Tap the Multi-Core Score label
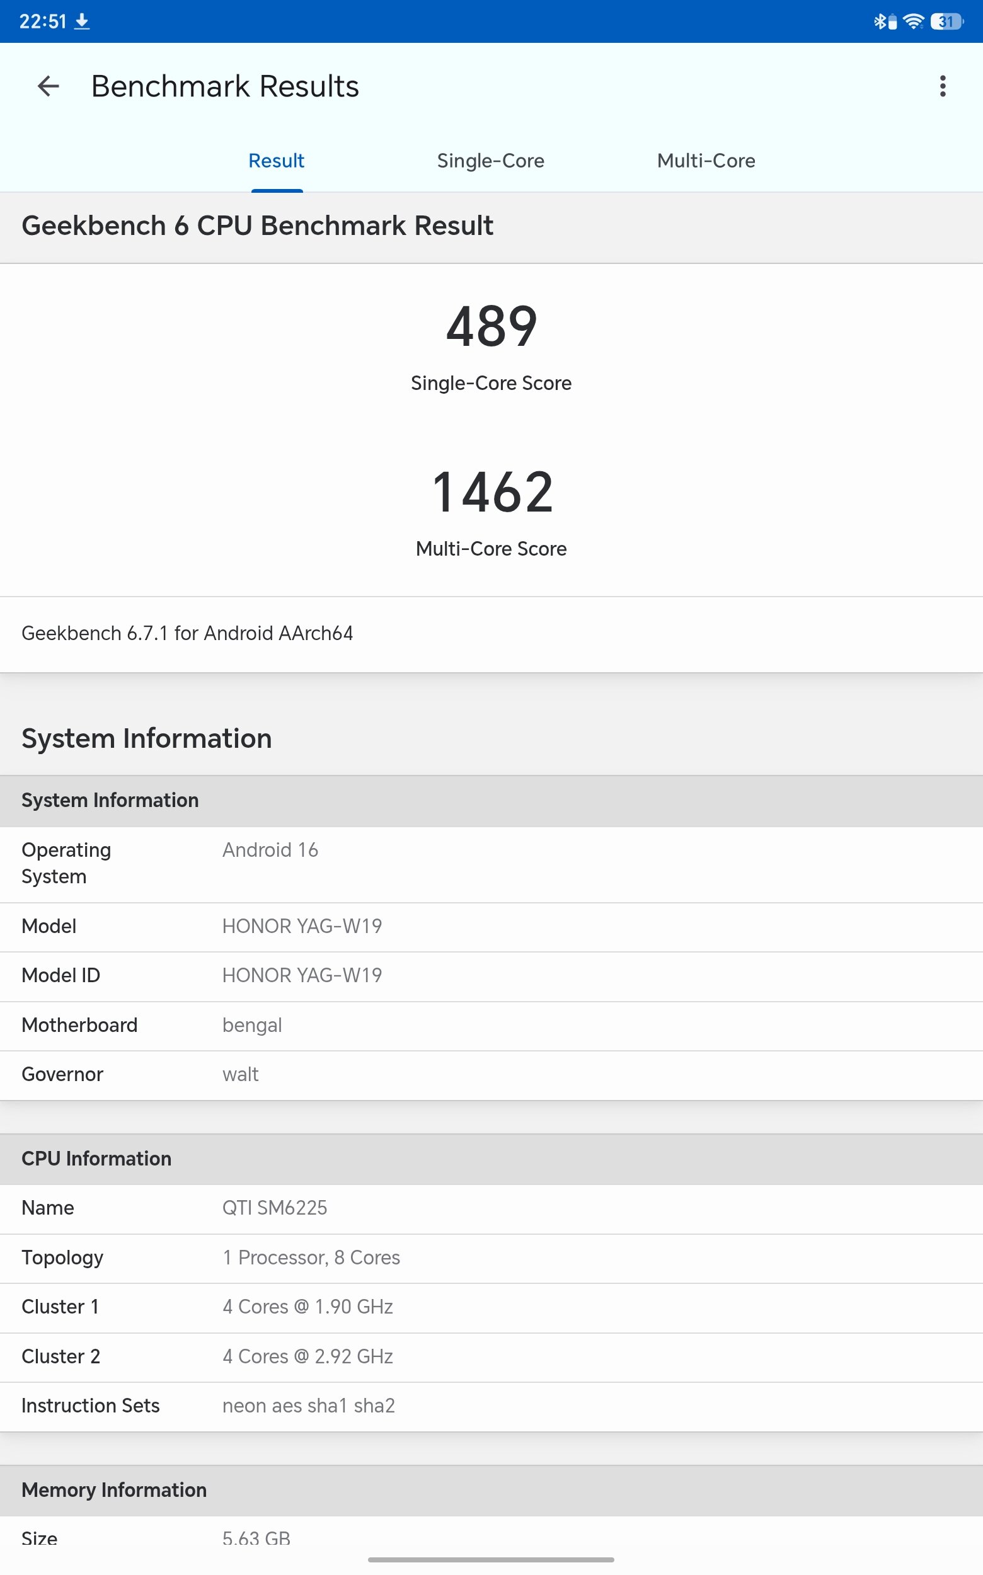The image size is (983, 1575). pyautogui.click(x=491, y=549)
